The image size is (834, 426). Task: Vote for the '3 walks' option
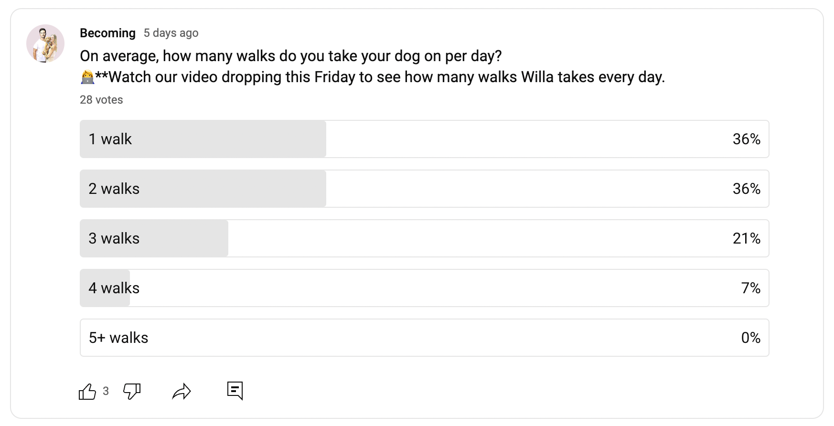tap(424, 238)
